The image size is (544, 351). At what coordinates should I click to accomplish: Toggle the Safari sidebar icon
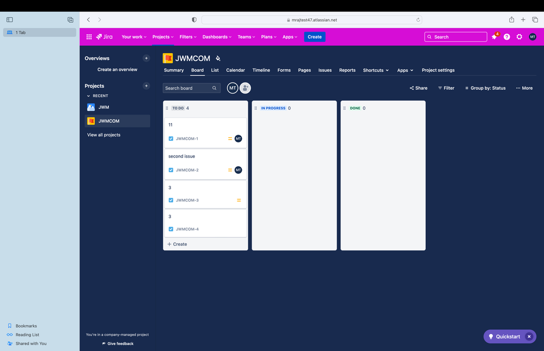pos(10,20)
